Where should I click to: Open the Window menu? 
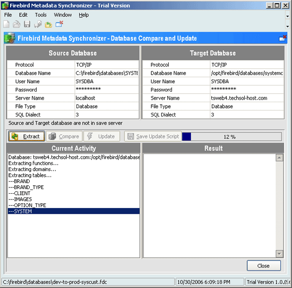tap(63, 15)
